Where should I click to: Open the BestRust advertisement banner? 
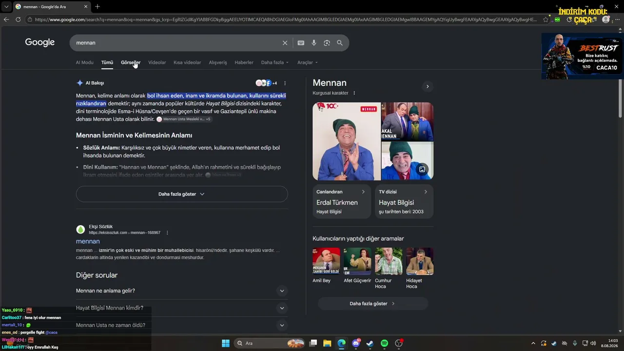point(582,56)
